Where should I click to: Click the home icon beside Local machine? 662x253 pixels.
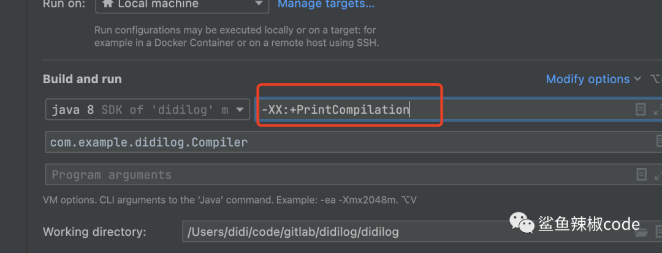tap(108, 4)
